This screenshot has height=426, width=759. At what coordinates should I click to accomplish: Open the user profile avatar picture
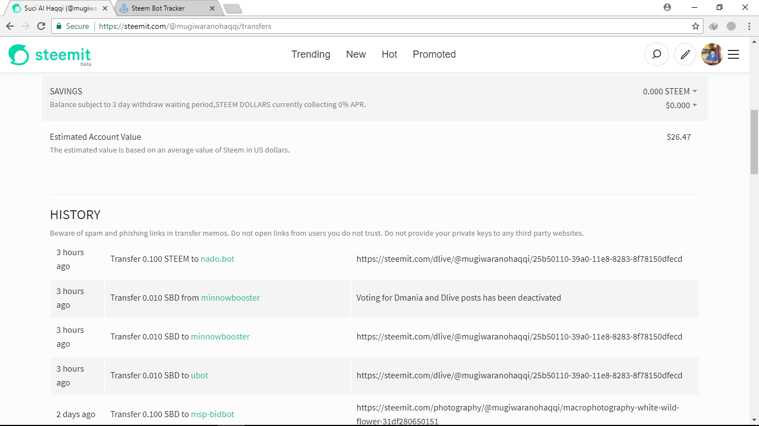[712, 54]
